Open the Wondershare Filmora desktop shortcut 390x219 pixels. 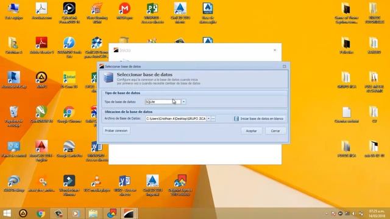[x=69, y=185]
